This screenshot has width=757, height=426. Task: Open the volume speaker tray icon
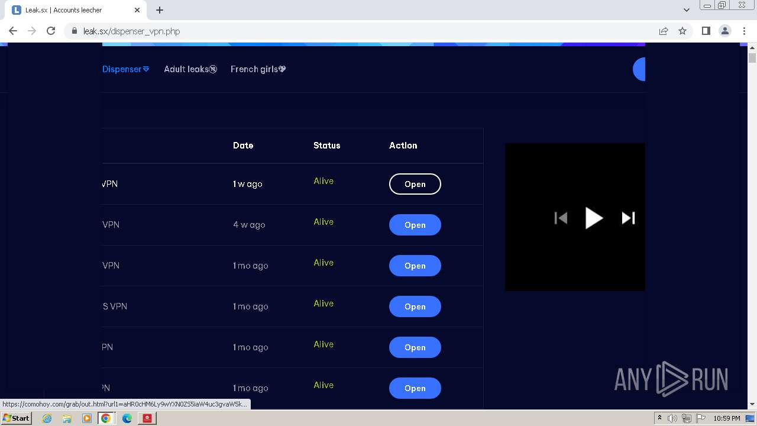pos(672,418)
